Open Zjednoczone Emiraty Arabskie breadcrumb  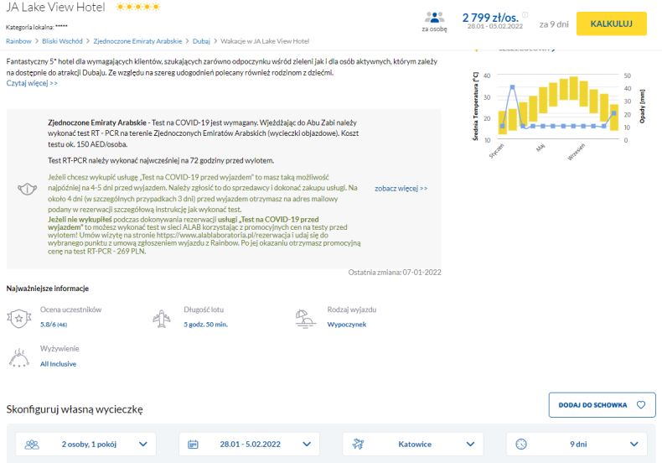(x=137, y=41)
